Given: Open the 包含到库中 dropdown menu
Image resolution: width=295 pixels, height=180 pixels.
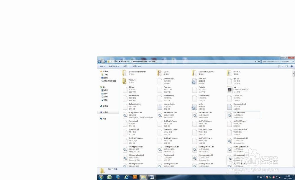Looking at the screenshot, I should click(114, 66).
